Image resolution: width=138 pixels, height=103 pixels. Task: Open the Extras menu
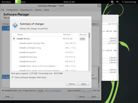click(x=46, y=10)
